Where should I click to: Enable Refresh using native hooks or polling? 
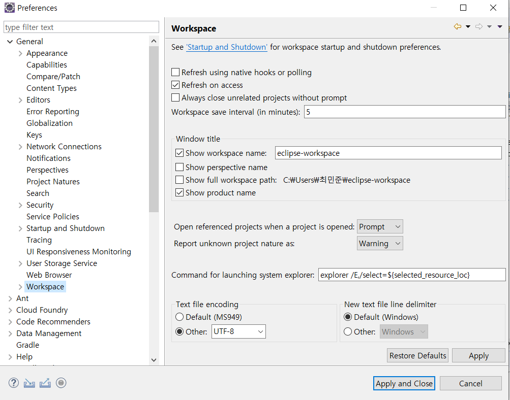point(175,72)
